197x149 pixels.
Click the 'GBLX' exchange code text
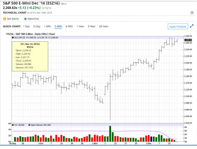[x=64, y=4]
